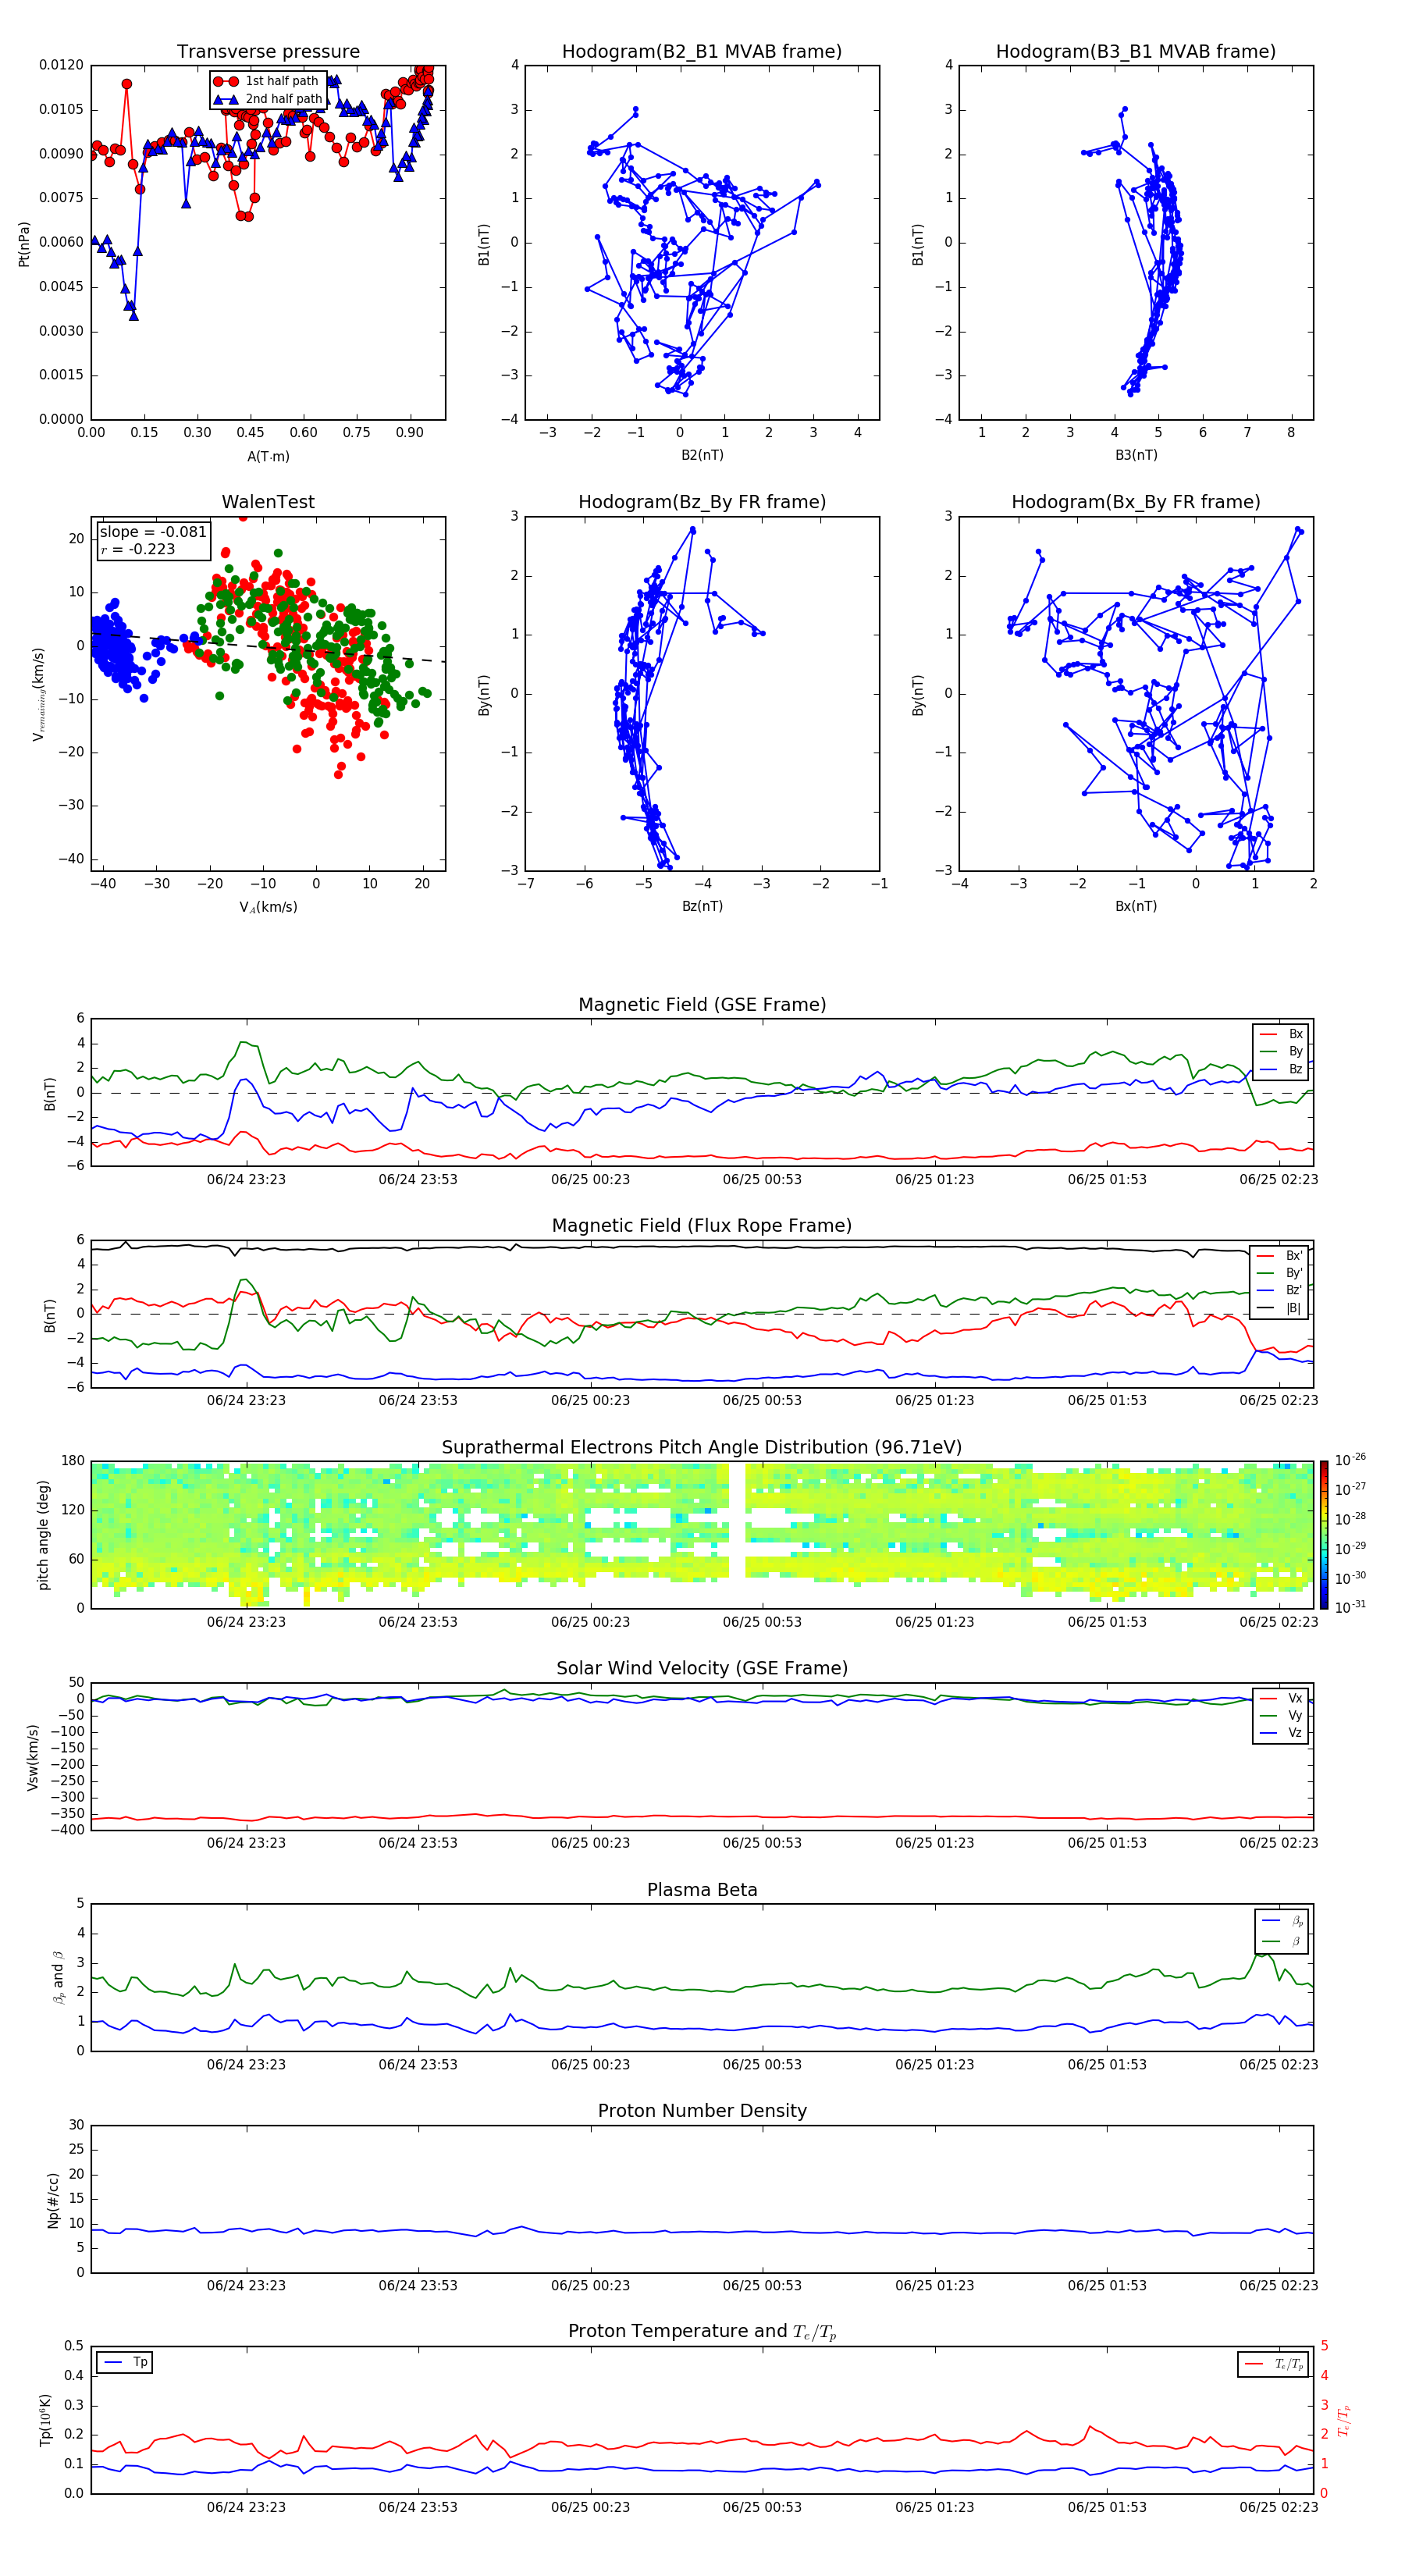Click the pitch angle colorbar

1324,1535
